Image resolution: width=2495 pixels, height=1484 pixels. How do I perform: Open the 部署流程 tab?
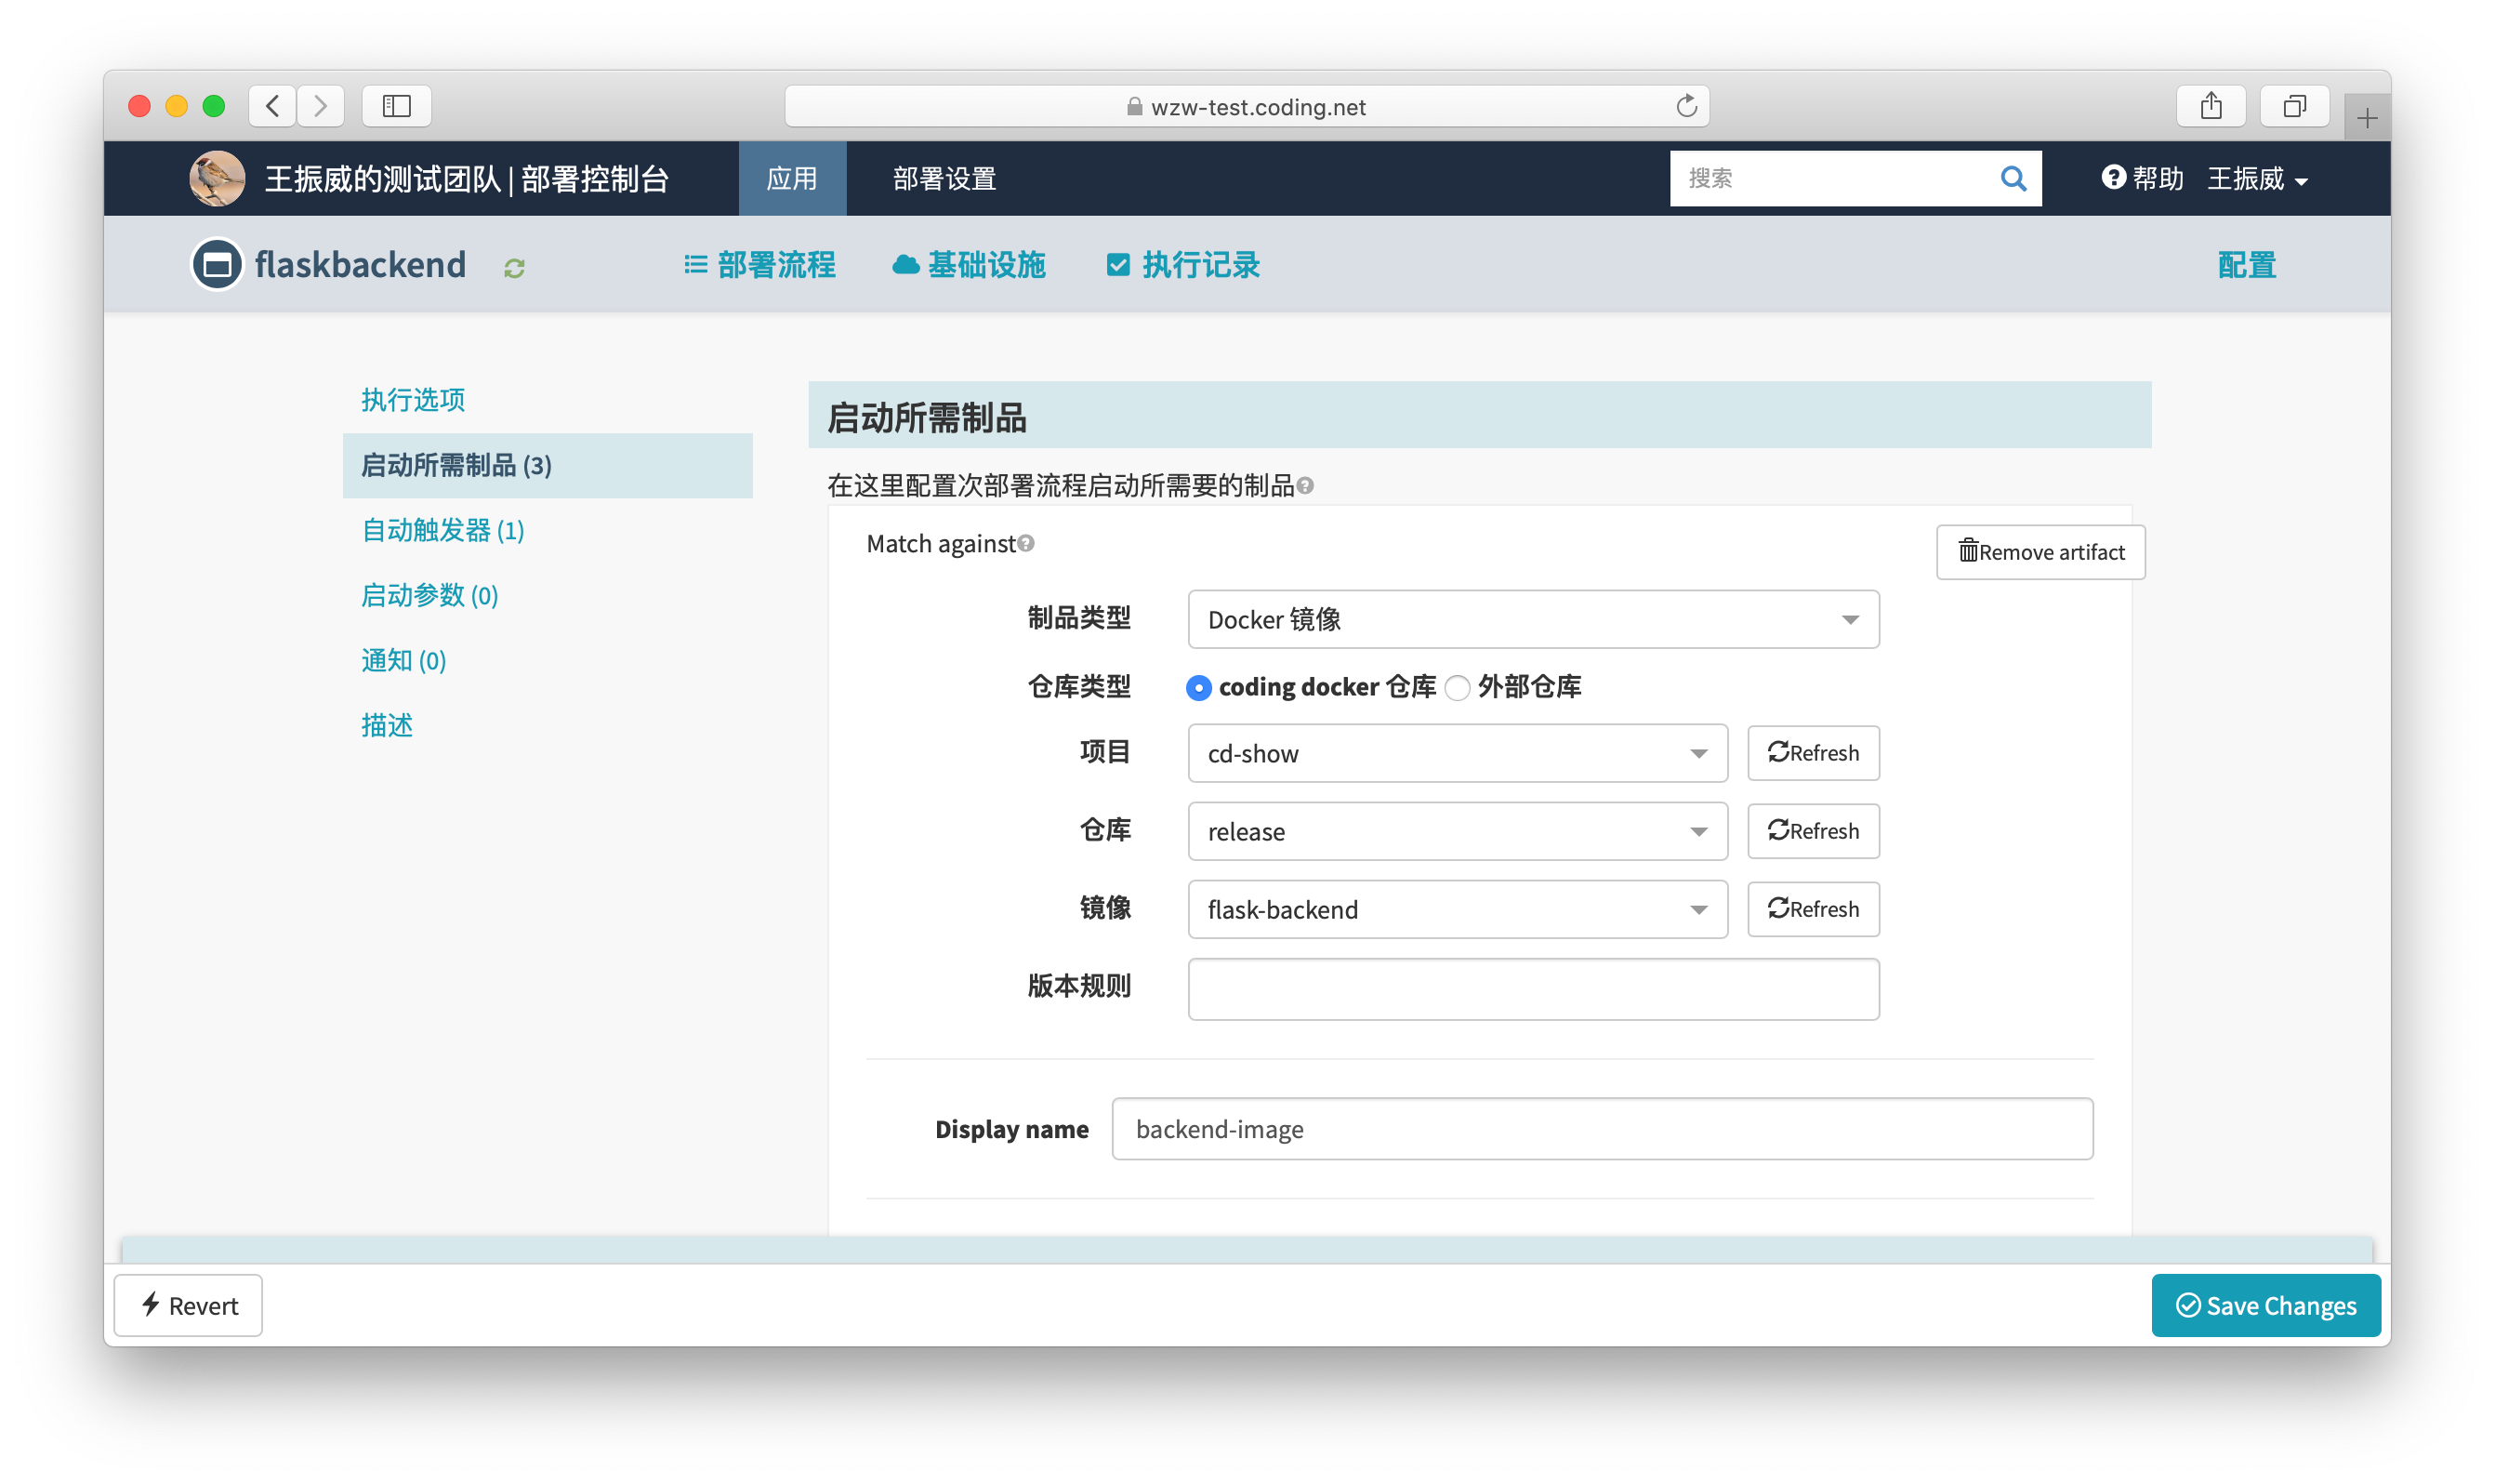pyautogui.click(x=759, y=265)
